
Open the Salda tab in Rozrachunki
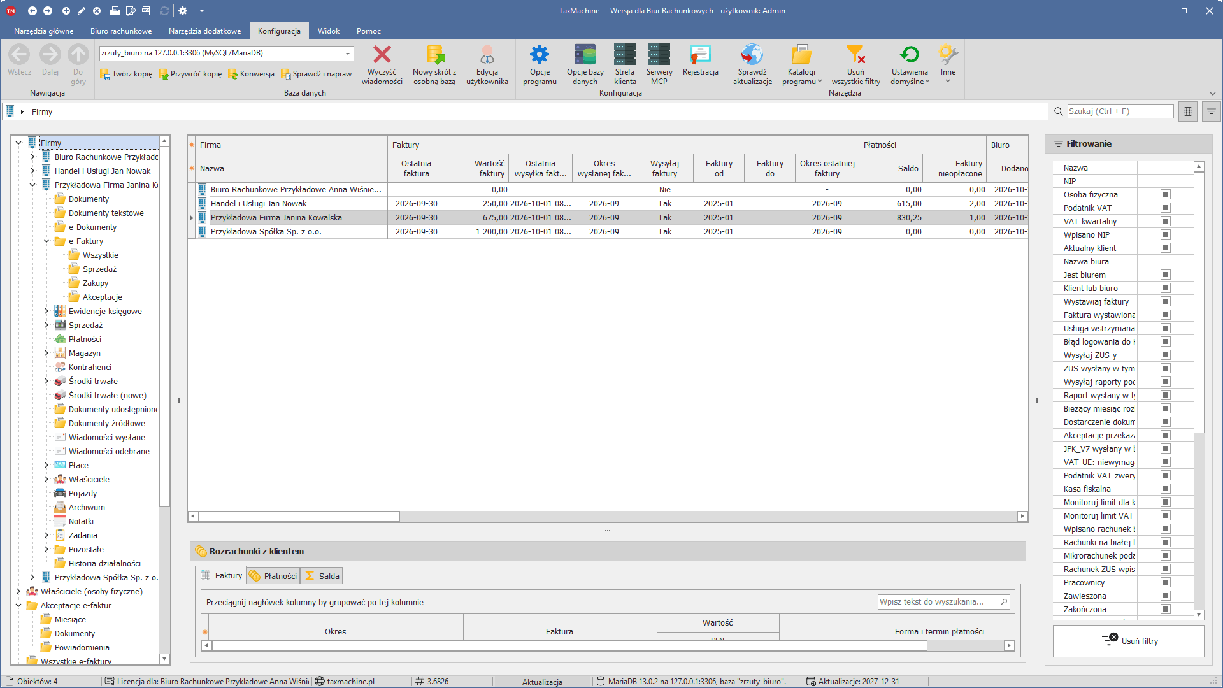tap(322, 576)
